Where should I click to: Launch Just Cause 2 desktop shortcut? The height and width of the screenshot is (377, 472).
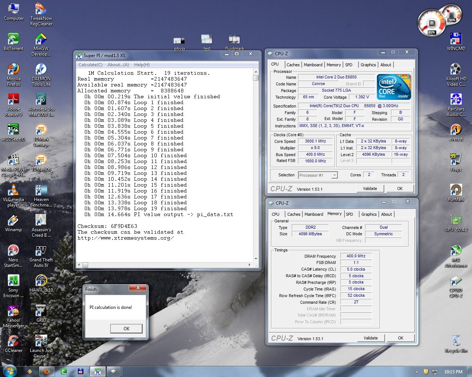pyautogui.click(x=41, y=347)
